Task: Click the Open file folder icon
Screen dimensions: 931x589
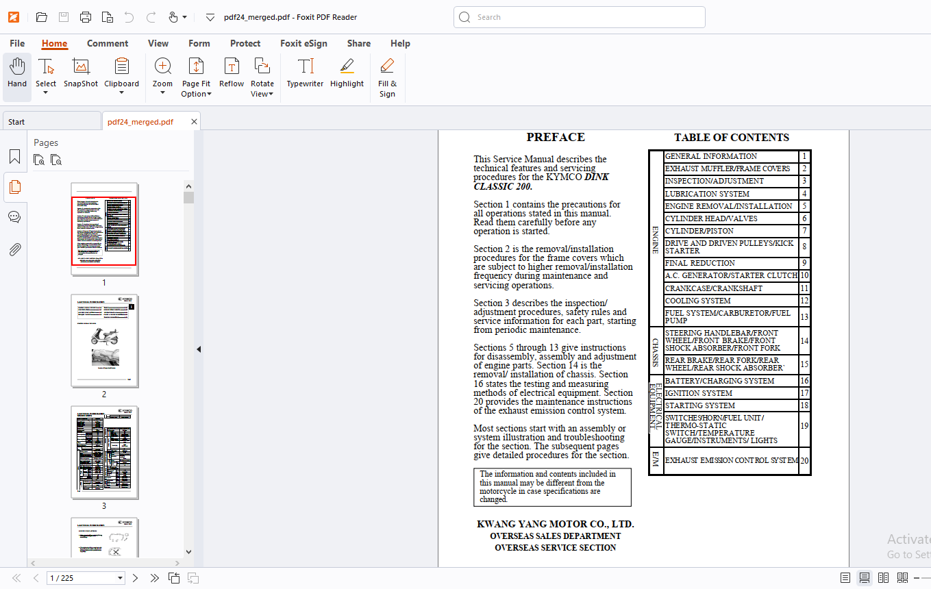Action: (42, 17)
